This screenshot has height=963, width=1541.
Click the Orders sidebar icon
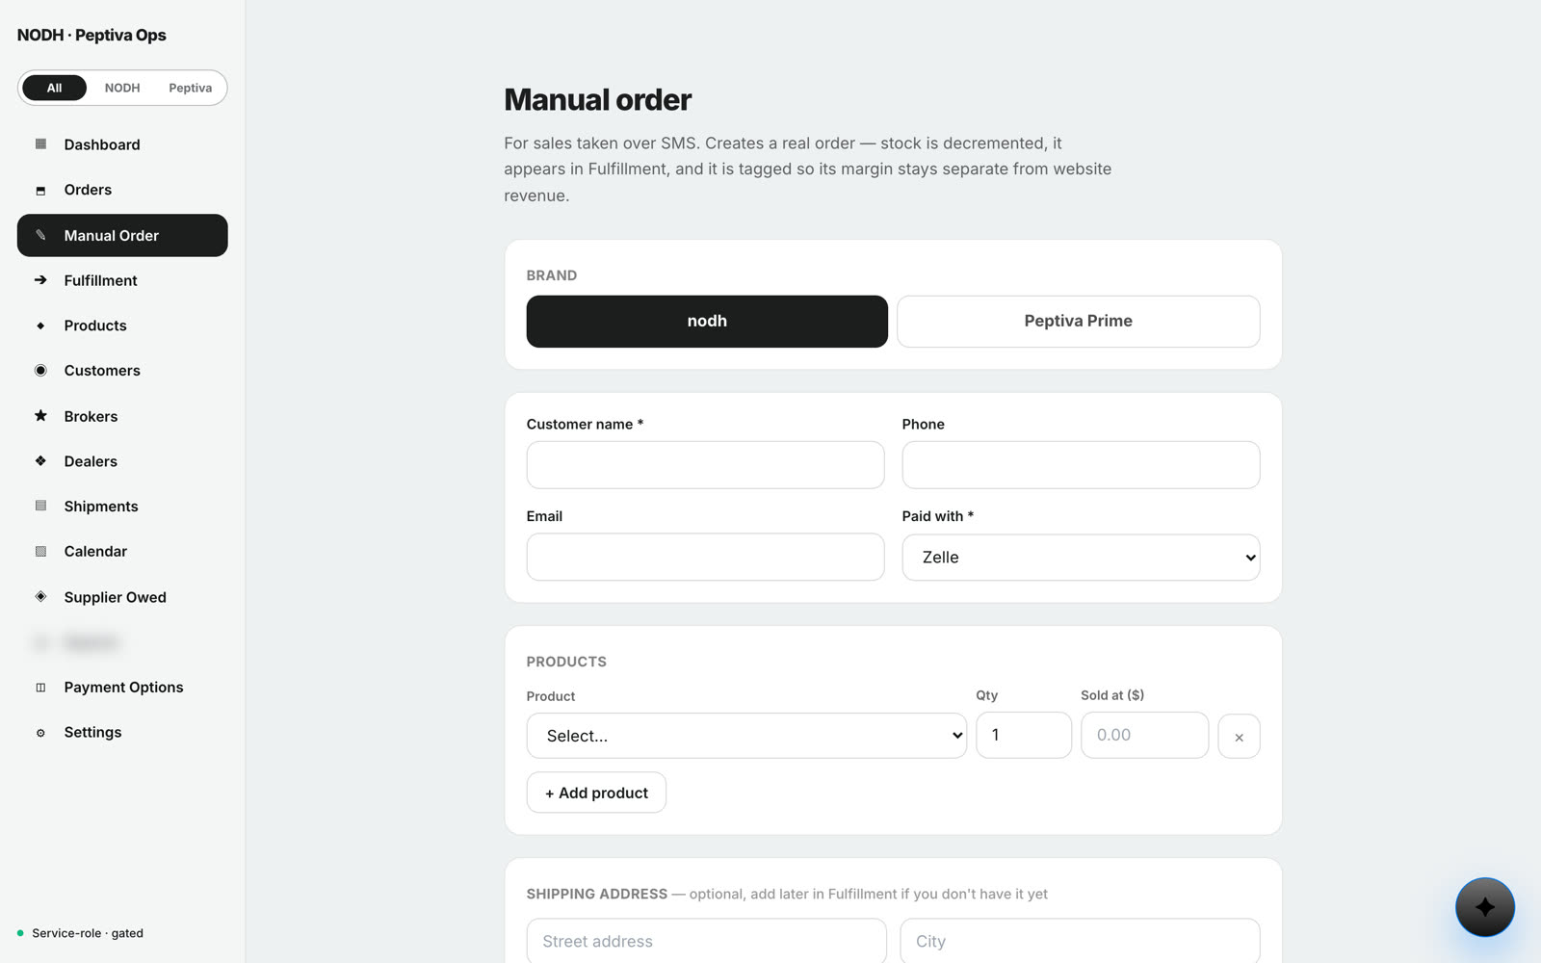click(x=40, y=190)
